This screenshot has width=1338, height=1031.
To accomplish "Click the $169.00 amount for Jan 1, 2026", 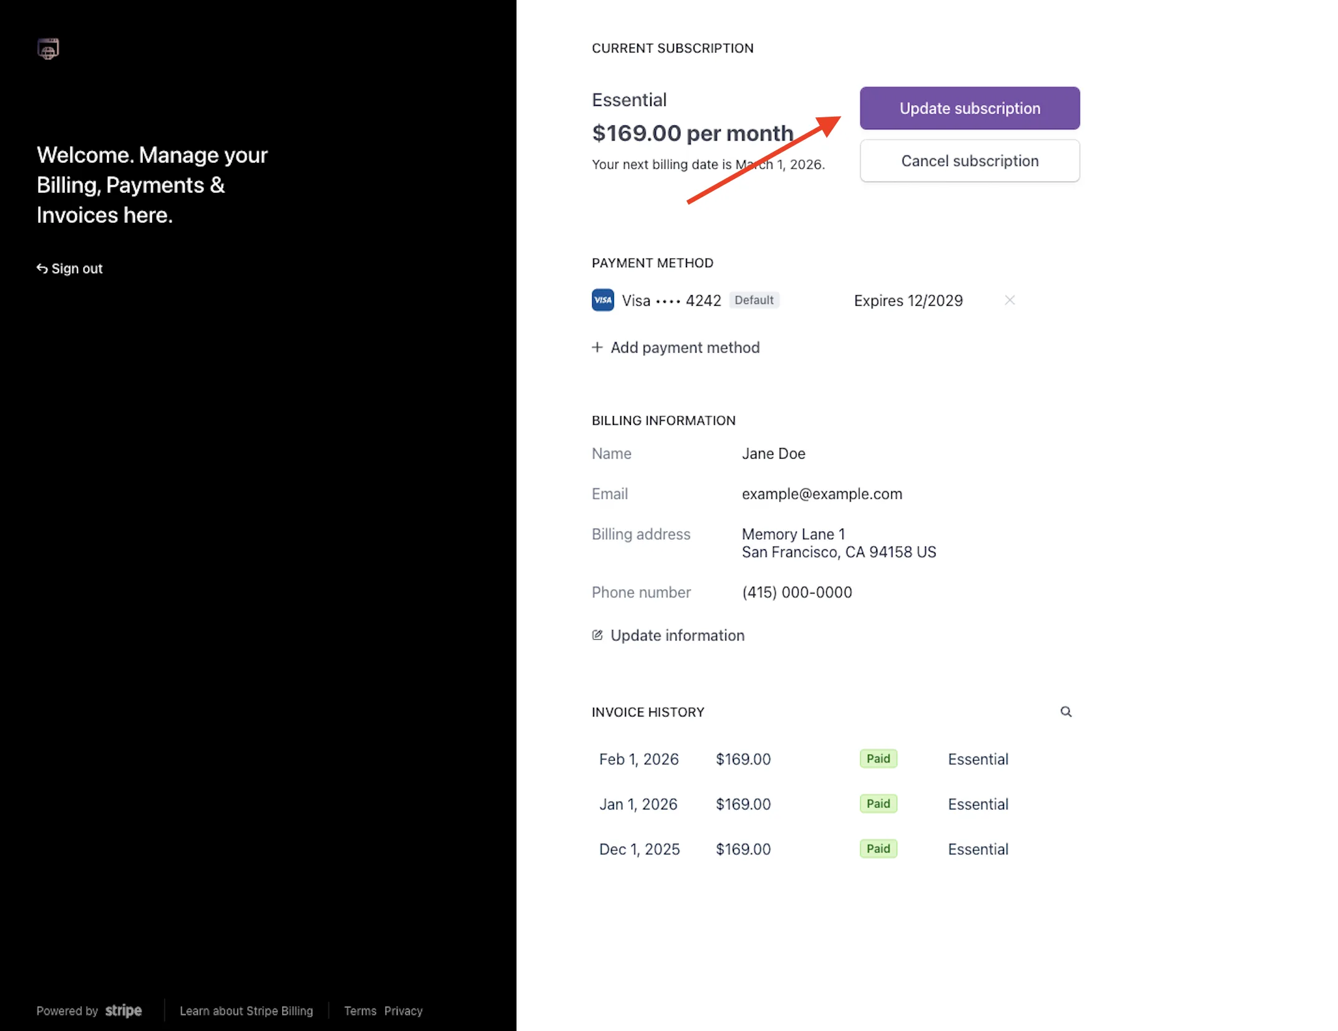I will [x=743, y=804].
